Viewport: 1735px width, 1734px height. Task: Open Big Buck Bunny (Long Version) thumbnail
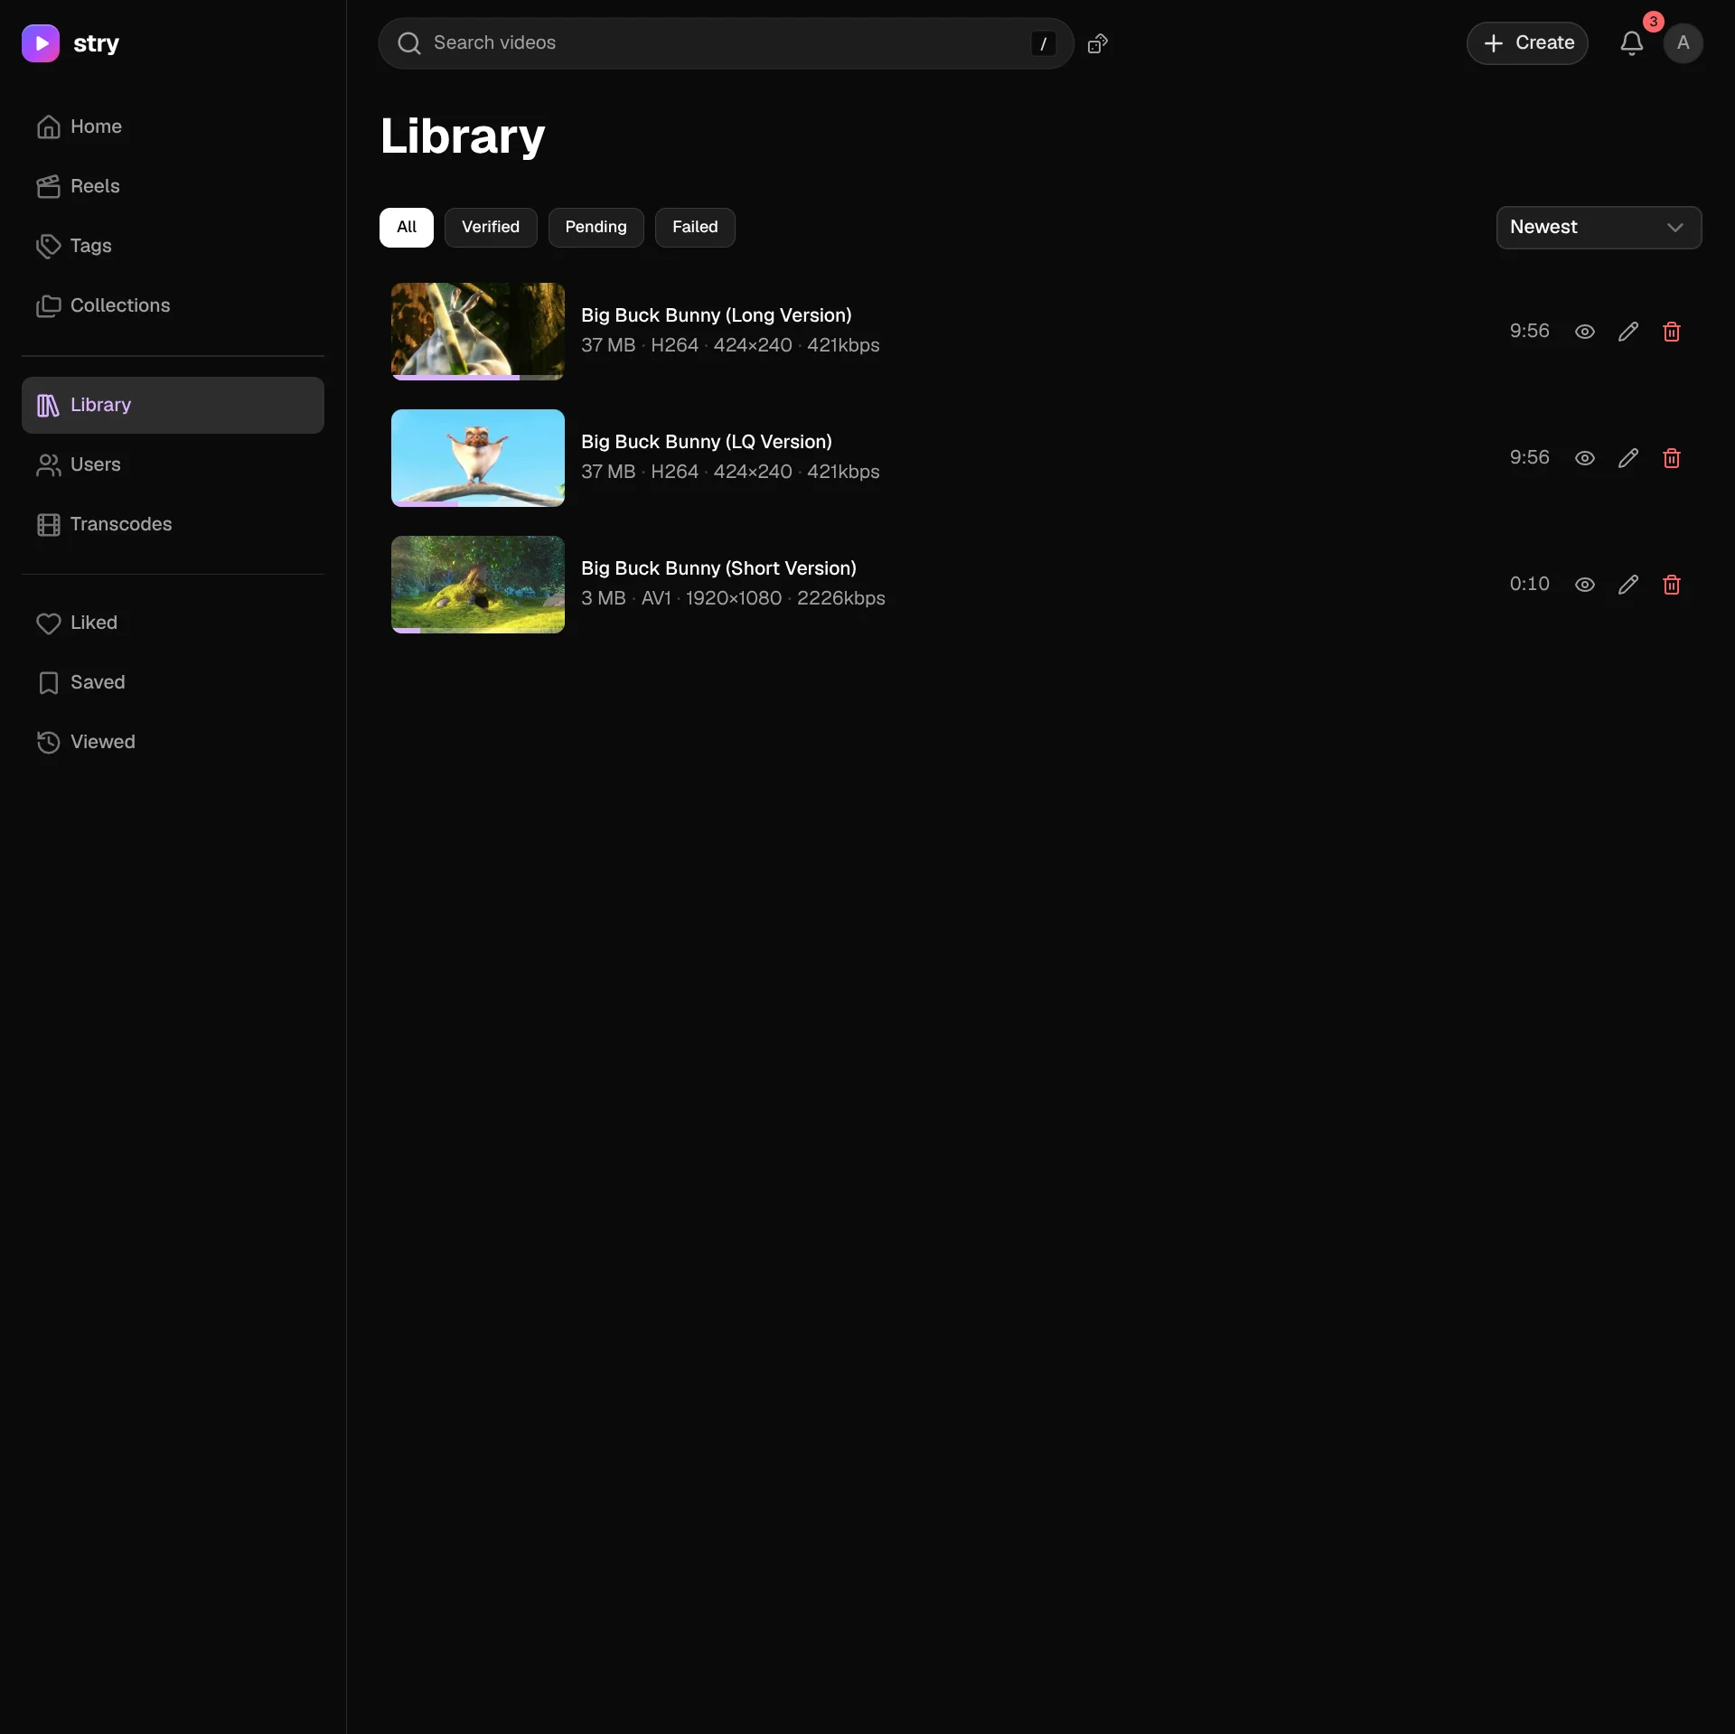click(x=478, y=332)
